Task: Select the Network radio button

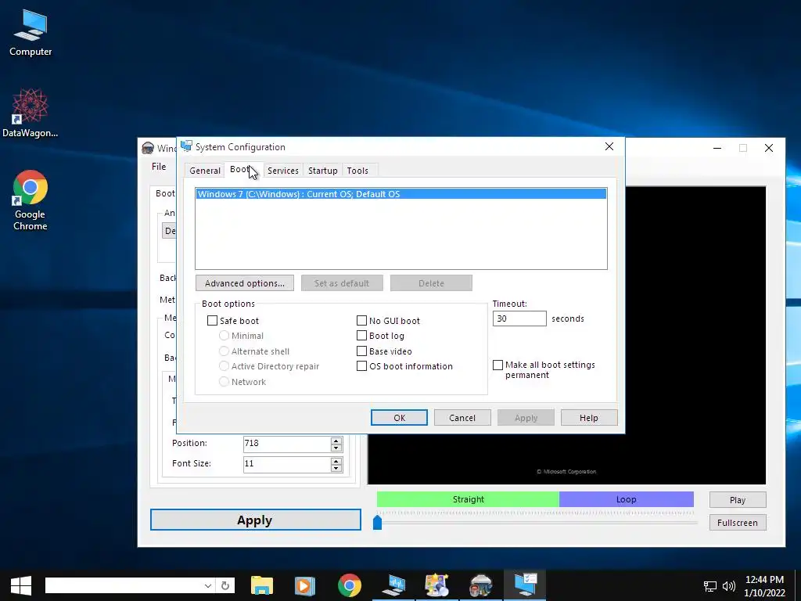Action: pyautogui.click(x=224, y=382)
